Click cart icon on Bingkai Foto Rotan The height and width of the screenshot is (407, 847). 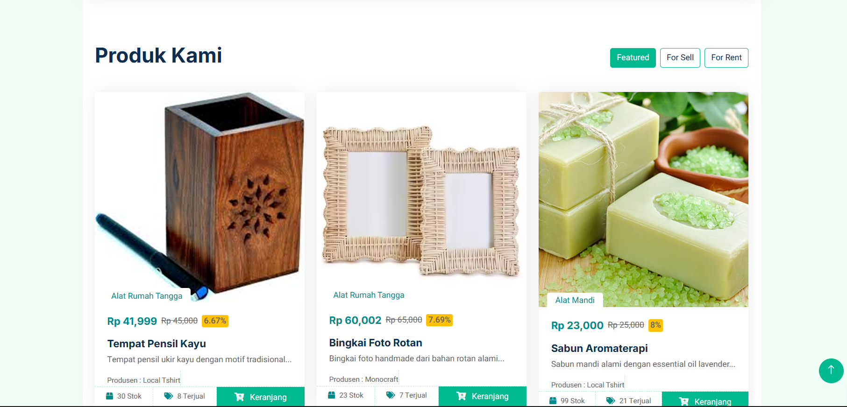[x=461, y=396]
